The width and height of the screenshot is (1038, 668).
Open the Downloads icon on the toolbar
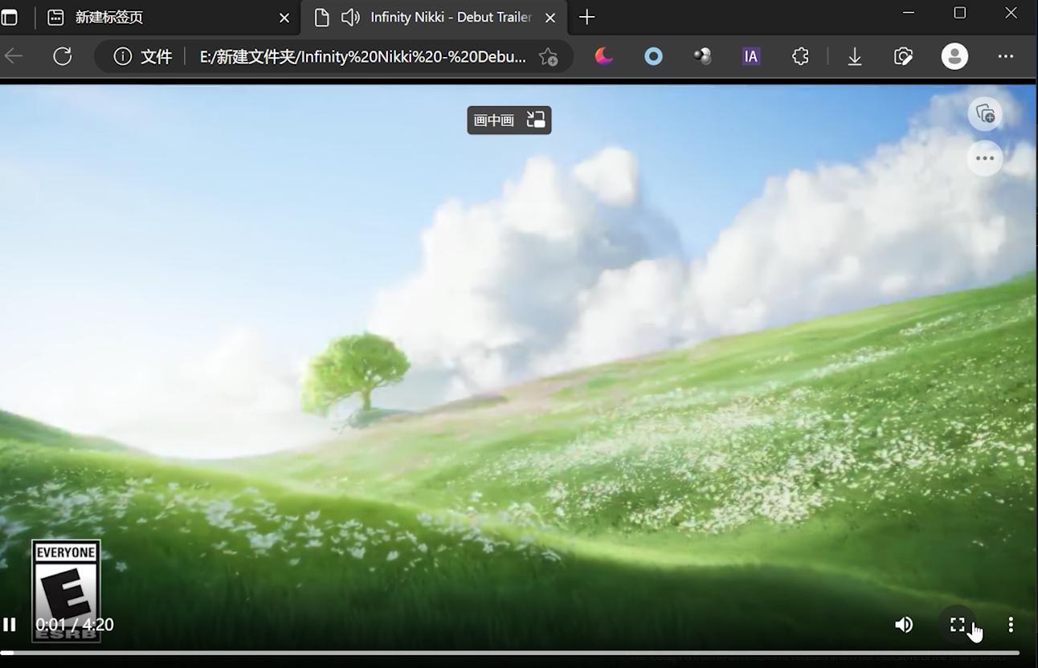point(854,56)
